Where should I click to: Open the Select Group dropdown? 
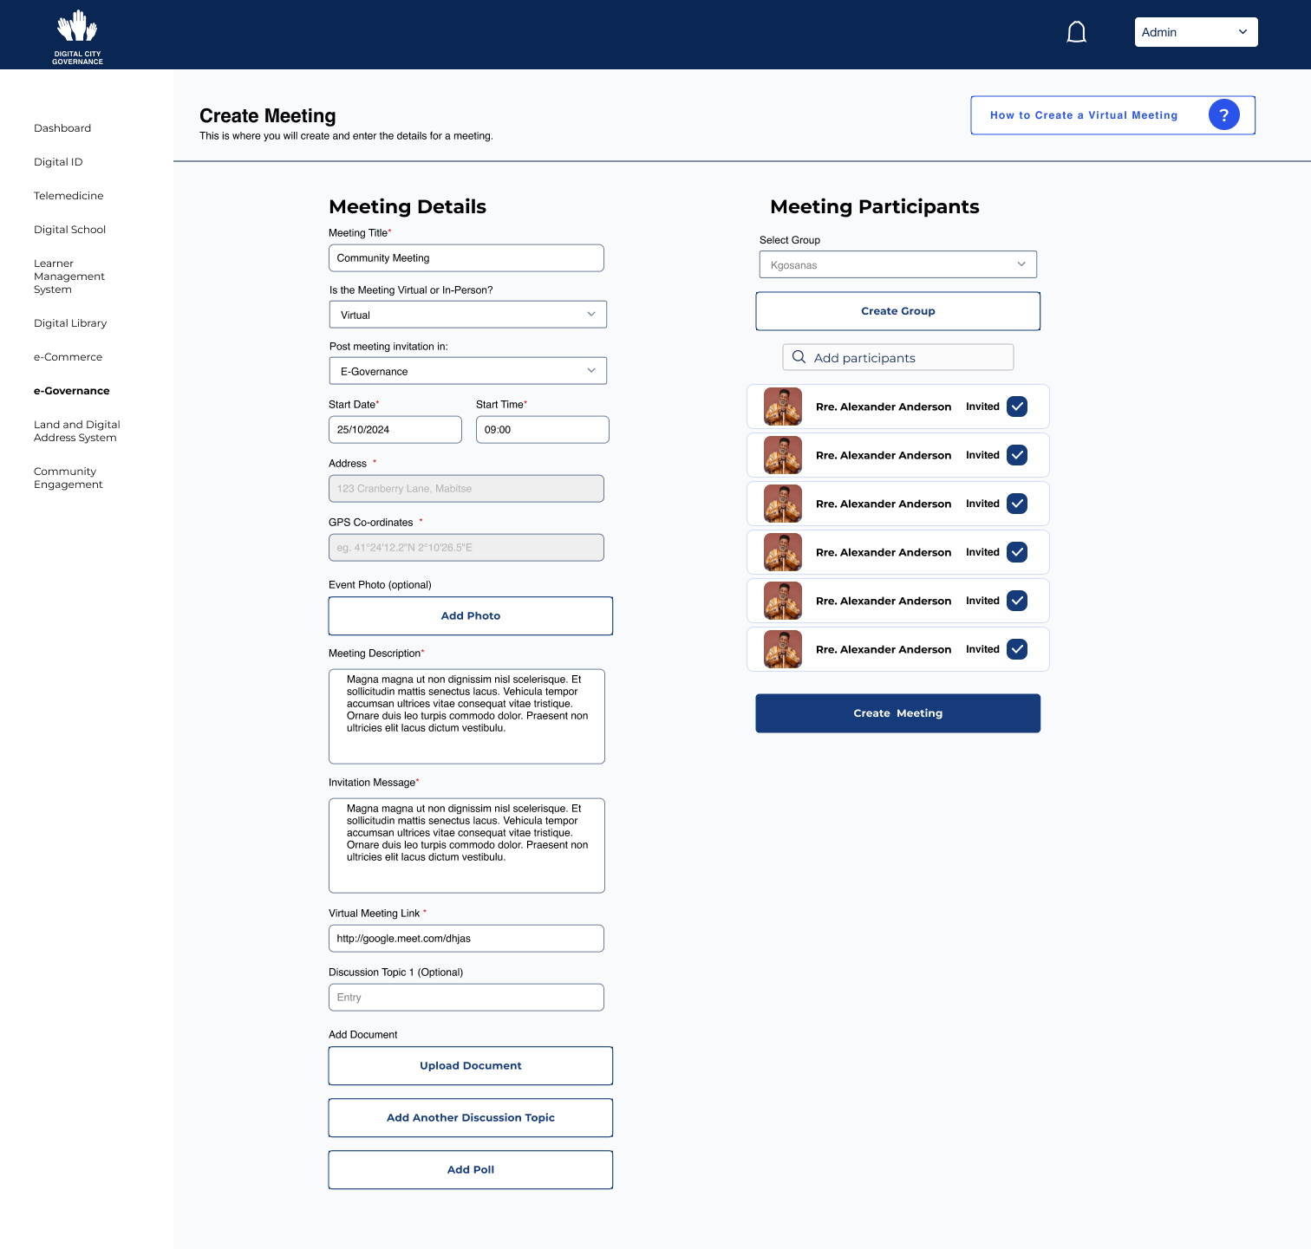pos(897,264)
